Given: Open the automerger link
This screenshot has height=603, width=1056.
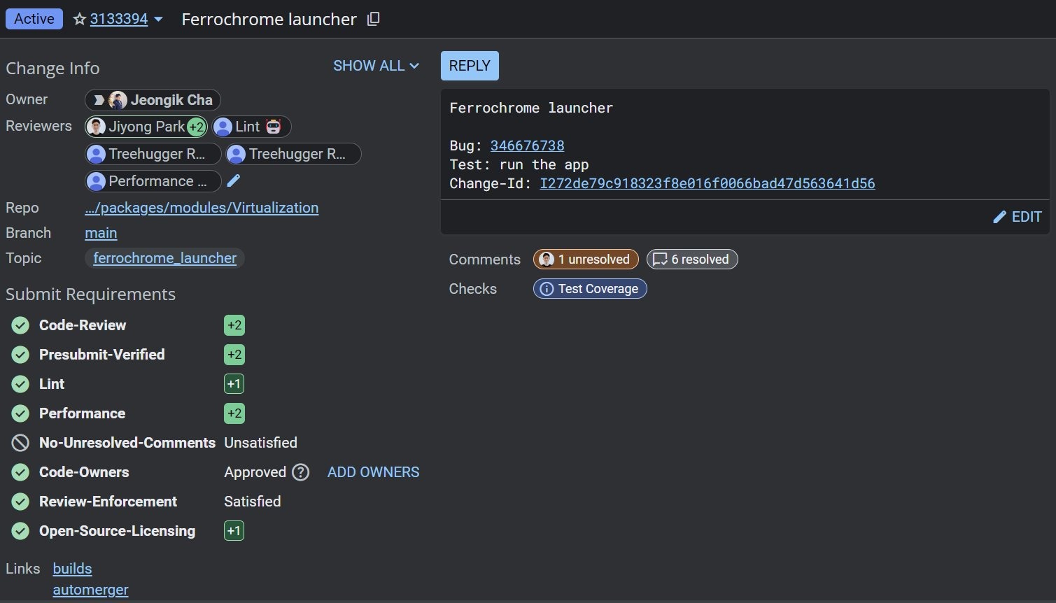Looking at the screenshot, I should pyautogui.click(x=90, y=590).
